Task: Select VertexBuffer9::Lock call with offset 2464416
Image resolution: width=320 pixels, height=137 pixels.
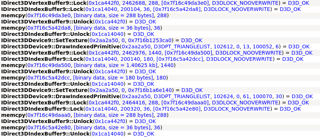Action: coord(155,103)
